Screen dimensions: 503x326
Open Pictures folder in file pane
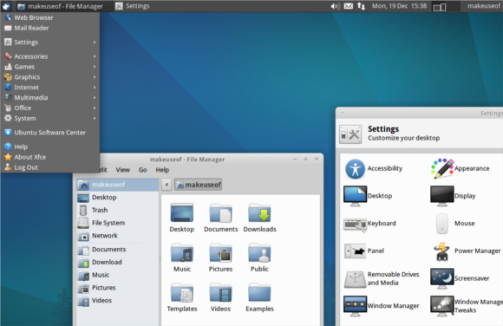(220, 252)
